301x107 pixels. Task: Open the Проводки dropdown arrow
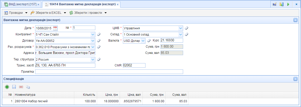(26, 13)
